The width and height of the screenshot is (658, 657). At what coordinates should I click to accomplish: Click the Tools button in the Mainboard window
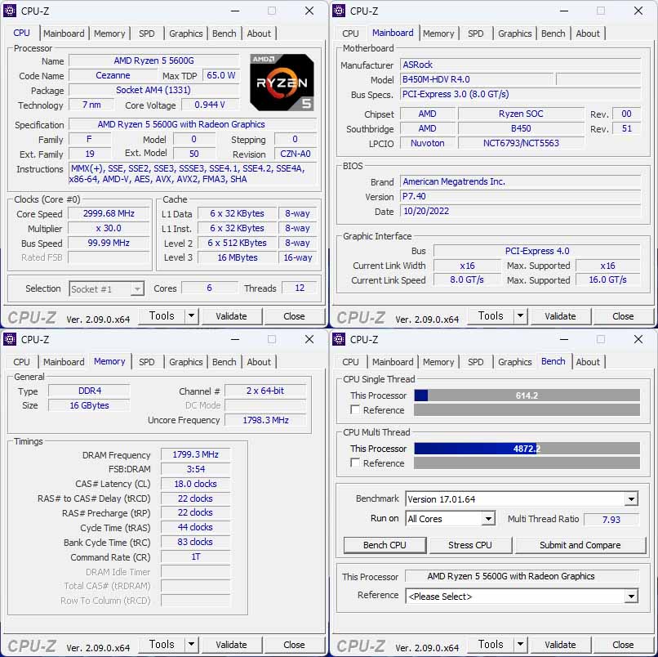(x=491, y=316)
